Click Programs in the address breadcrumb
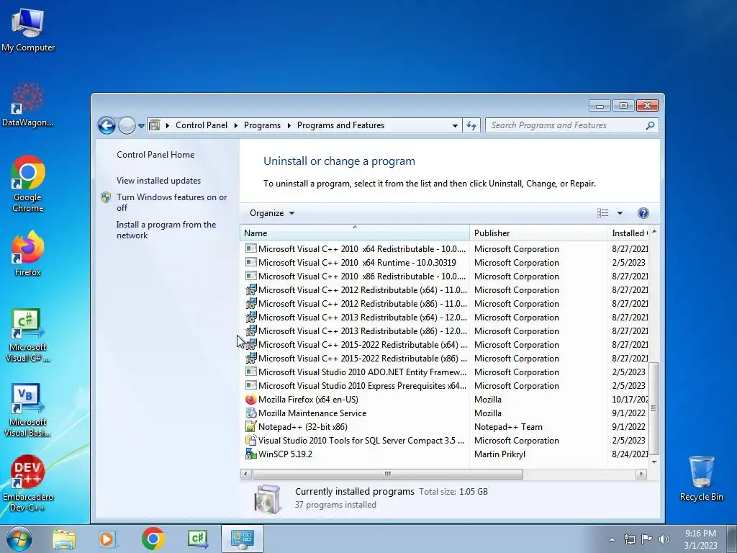This screenshot has width=737, height=553. (262, 125)
